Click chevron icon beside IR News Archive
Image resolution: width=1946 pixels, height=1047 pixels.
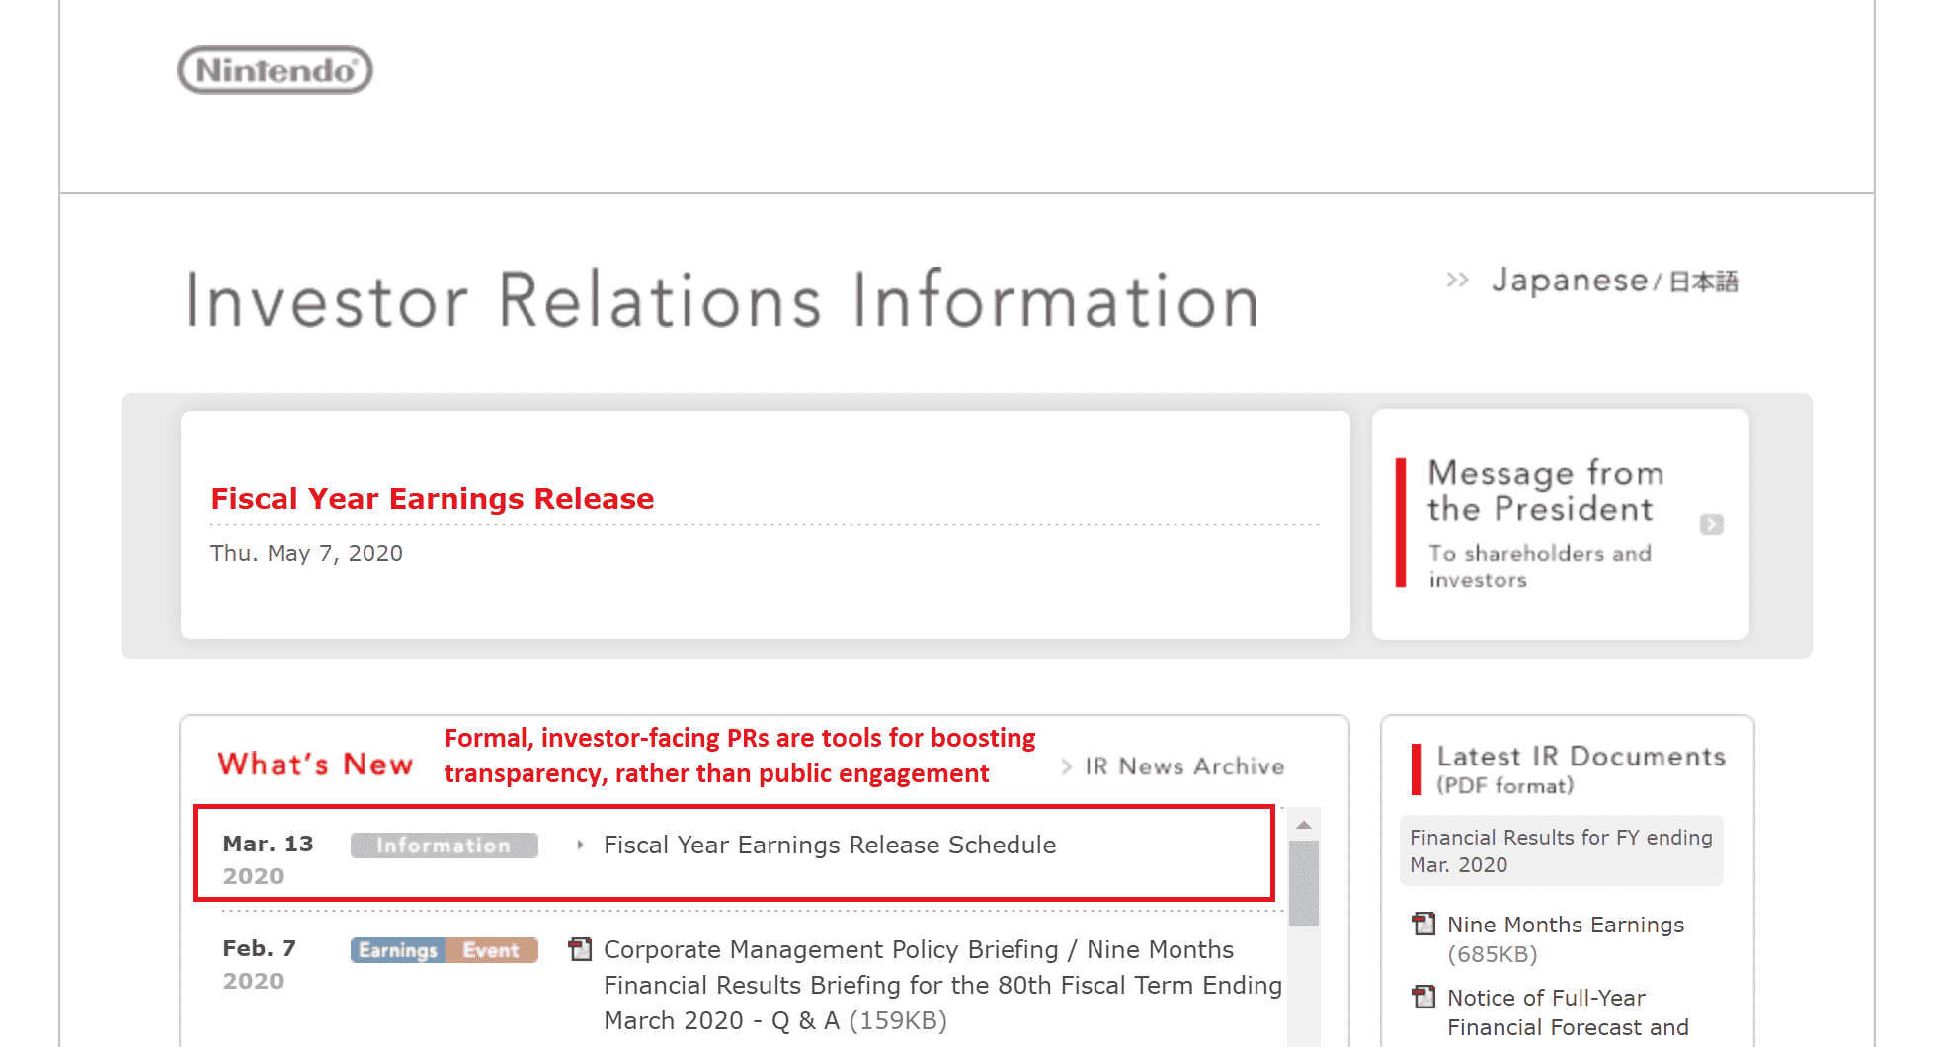[x=1067, y=766]
